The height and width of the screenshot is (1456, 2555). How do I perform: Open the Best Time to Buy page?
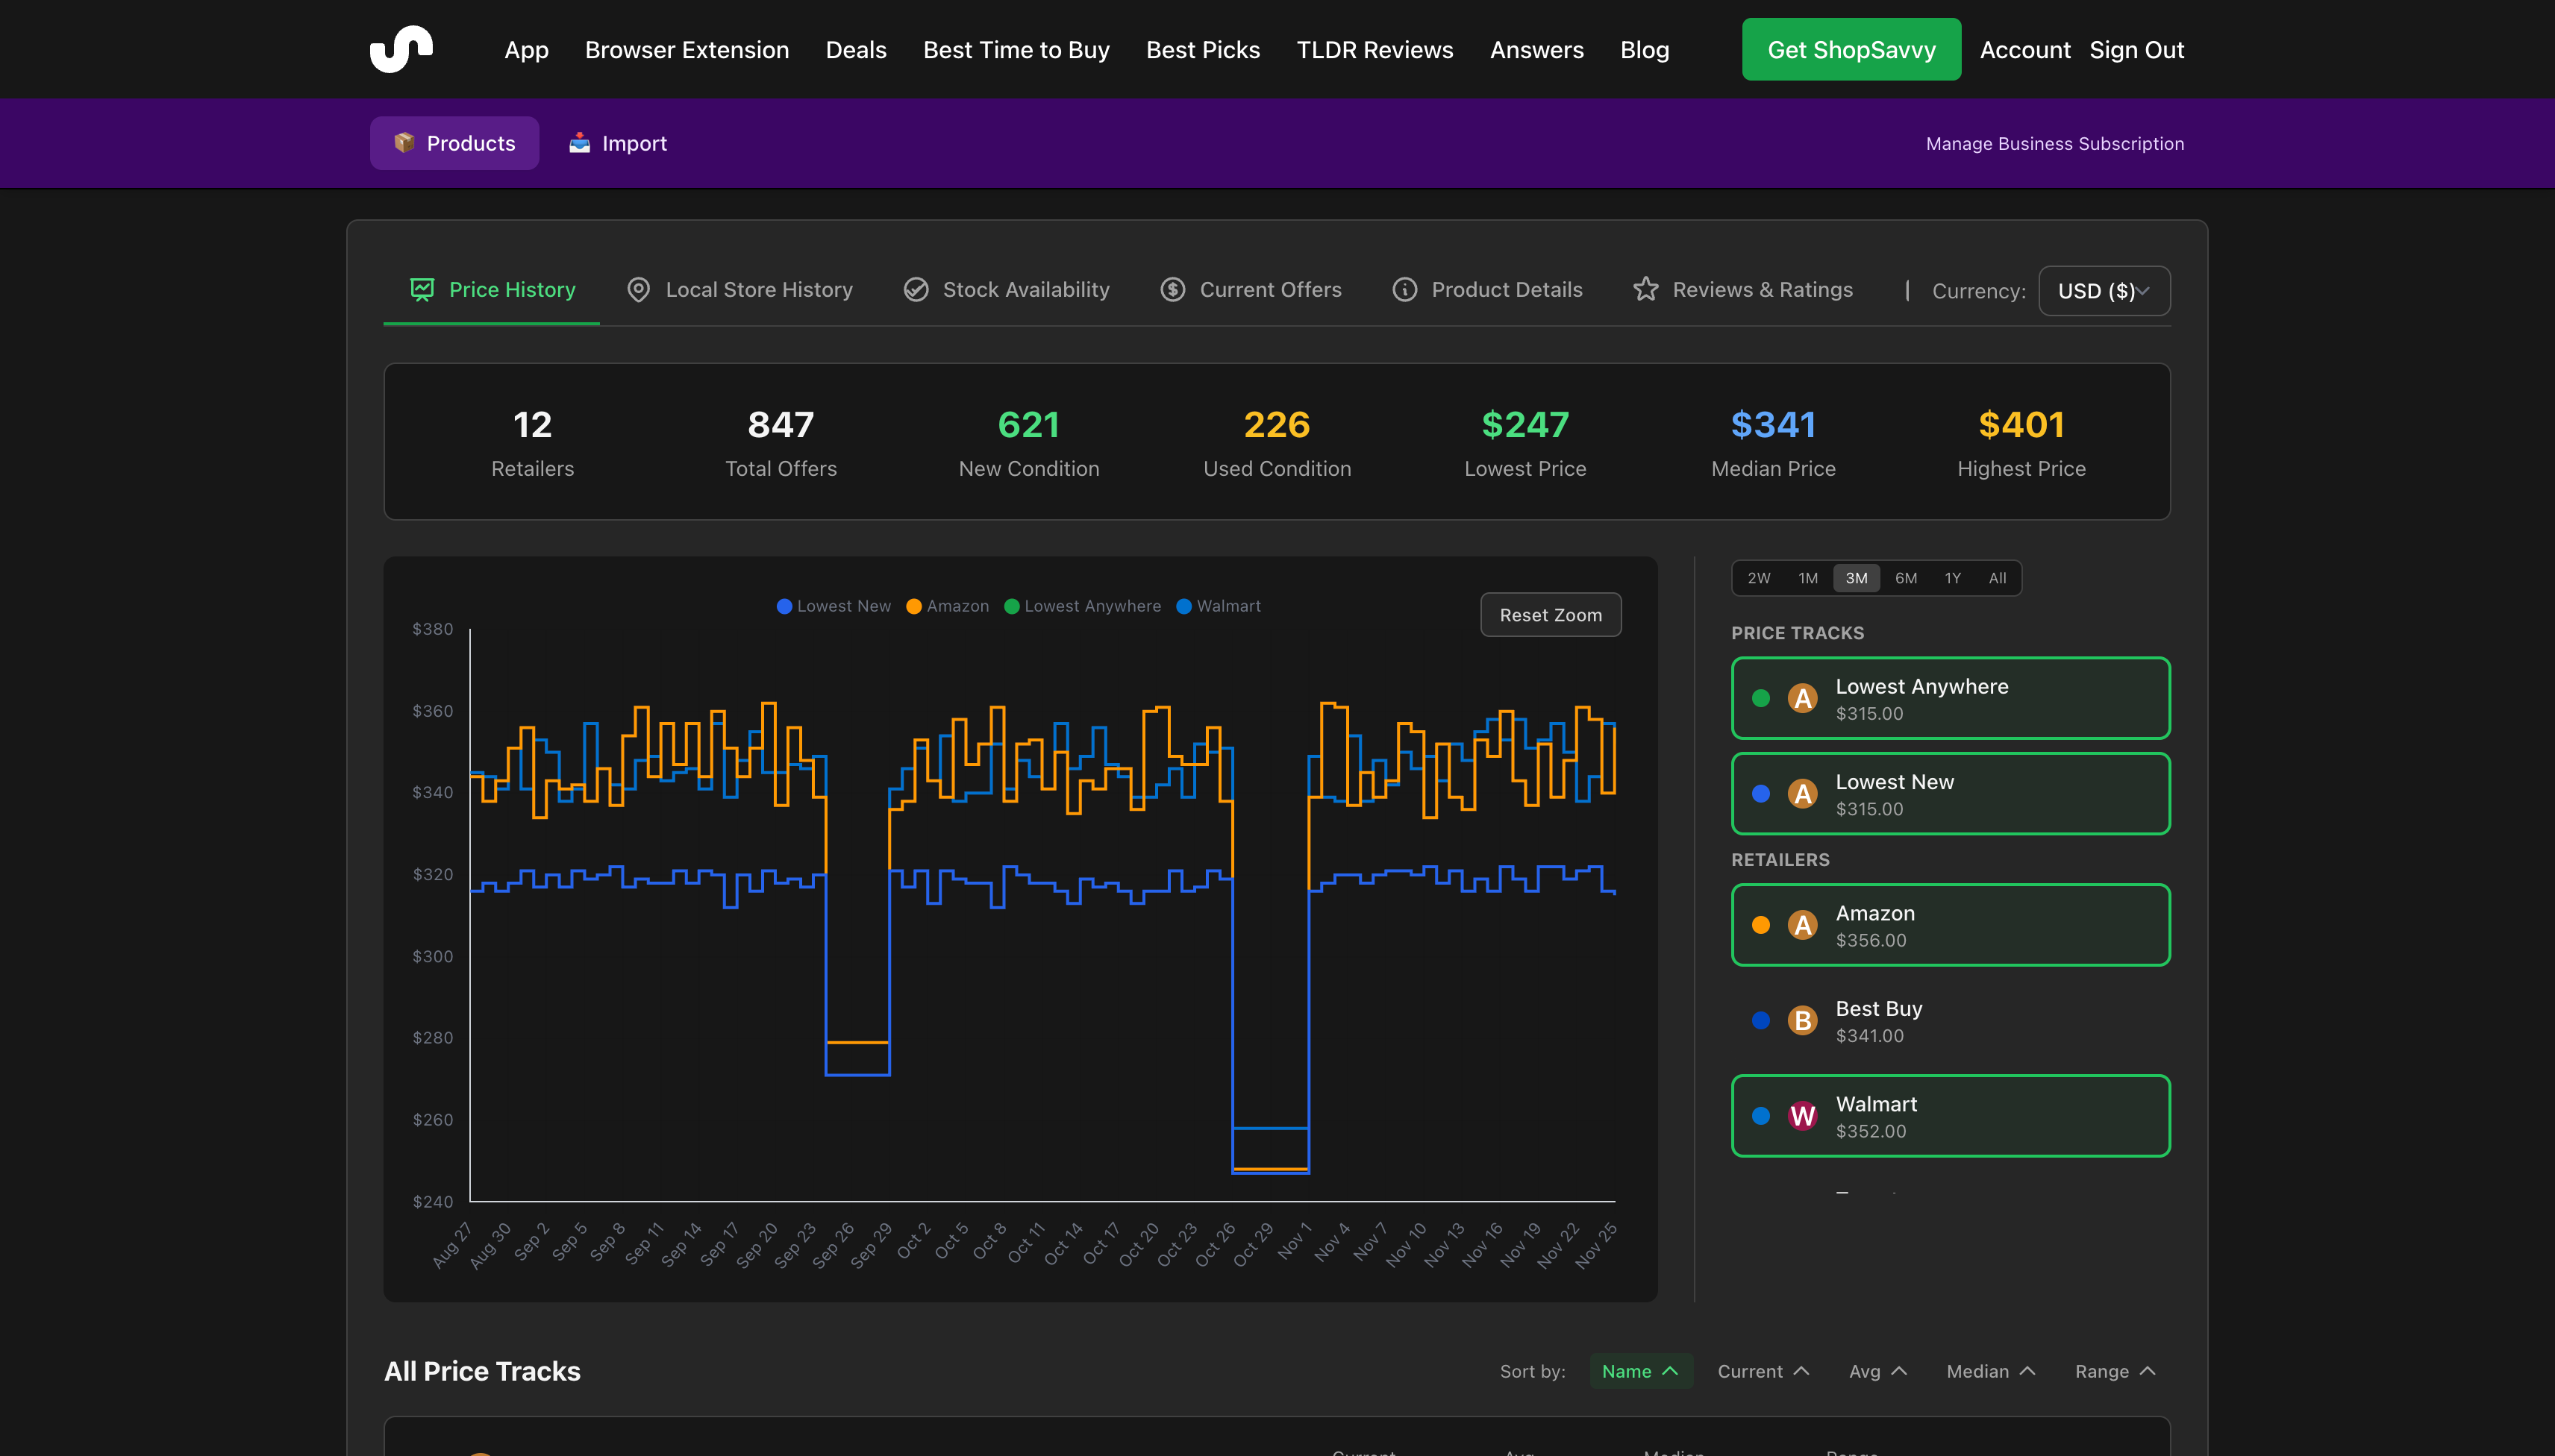tap(1016, 49)
